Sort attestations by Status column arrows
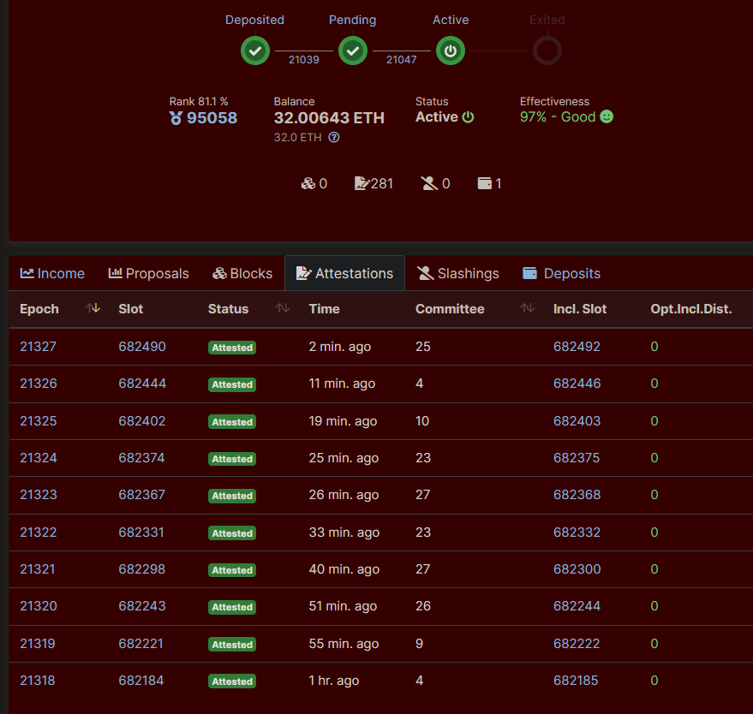 point(283,308)
